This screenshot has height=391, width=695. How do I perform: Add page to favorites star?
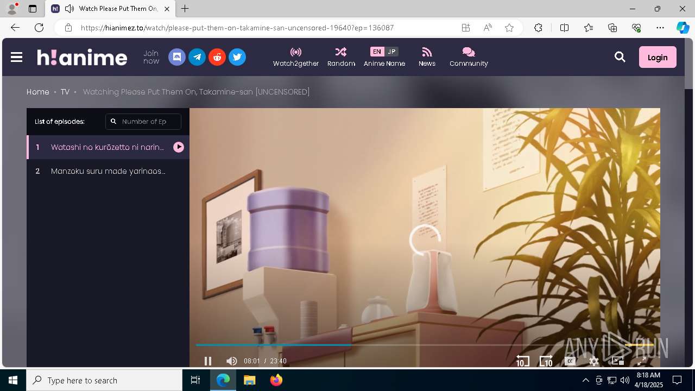point(509,28)
